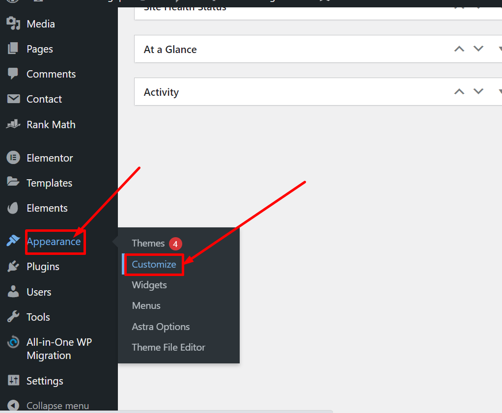Viewport: 502px width, 413px height.
Task: Open the Tools menu
Action: click(38, 317)
